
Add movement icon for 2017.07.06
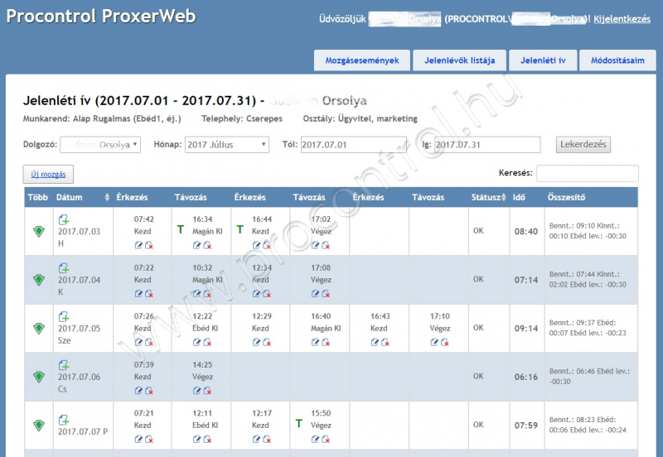click(x=64, y=365)
